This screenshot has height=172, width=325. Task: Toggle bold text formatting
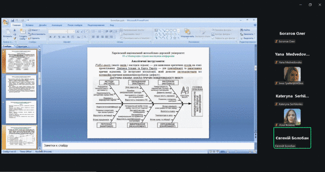50,37
